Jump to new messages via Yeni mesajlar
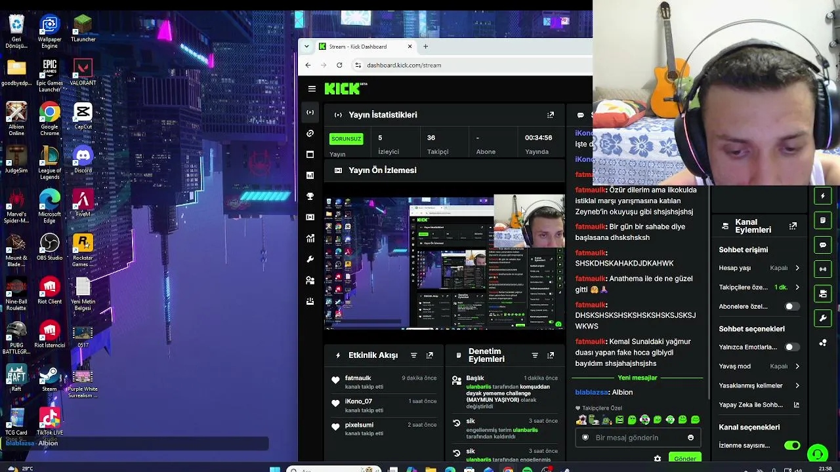Viewport: 840px width, 472px height. (637, 378)
